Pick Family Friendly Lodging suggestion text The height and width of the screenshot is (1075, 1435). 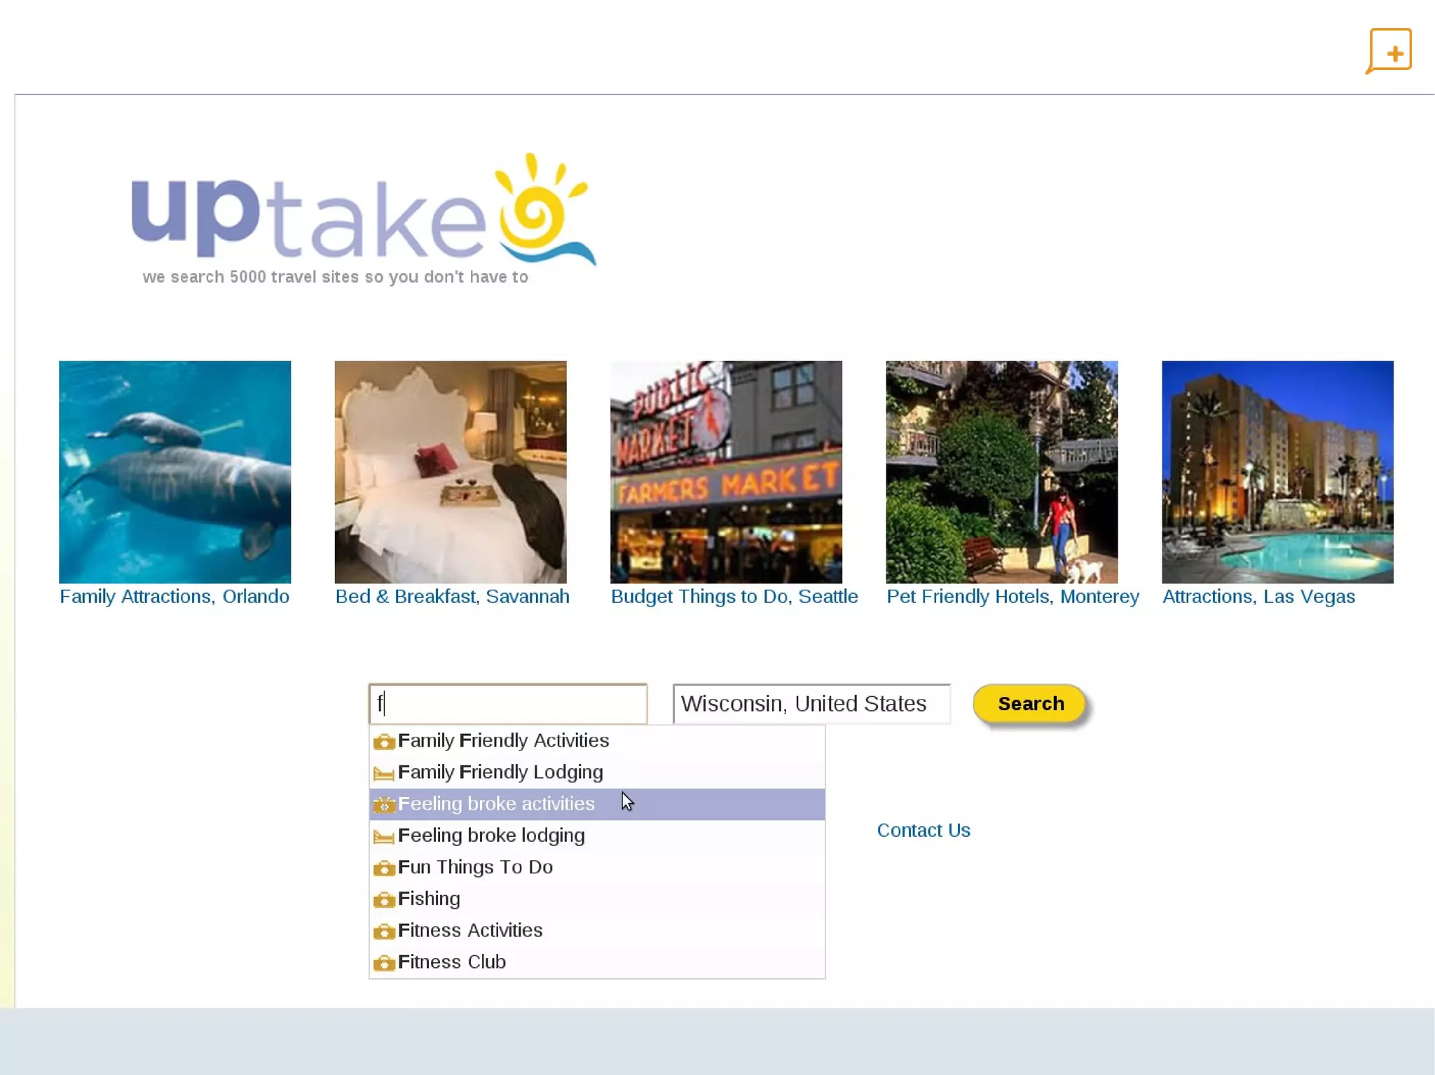point(500,772)
